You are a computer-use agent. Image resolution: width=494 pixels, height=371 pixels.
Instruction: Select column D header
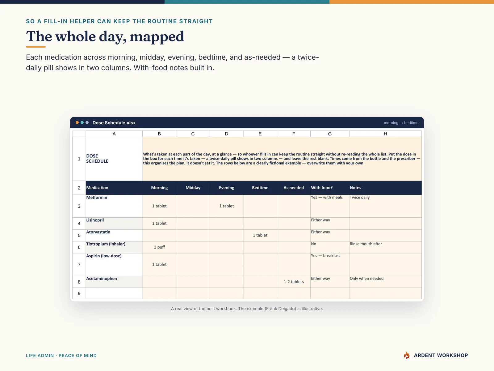pos(227,134)
